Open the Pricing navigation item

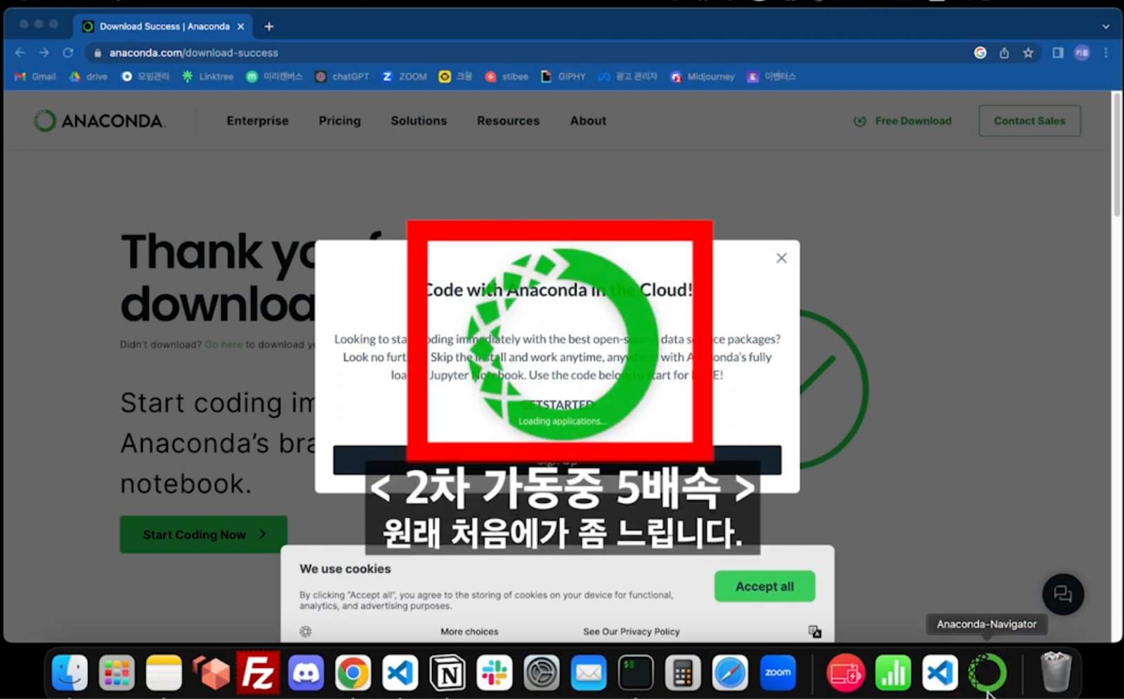(x=339, y=121)
